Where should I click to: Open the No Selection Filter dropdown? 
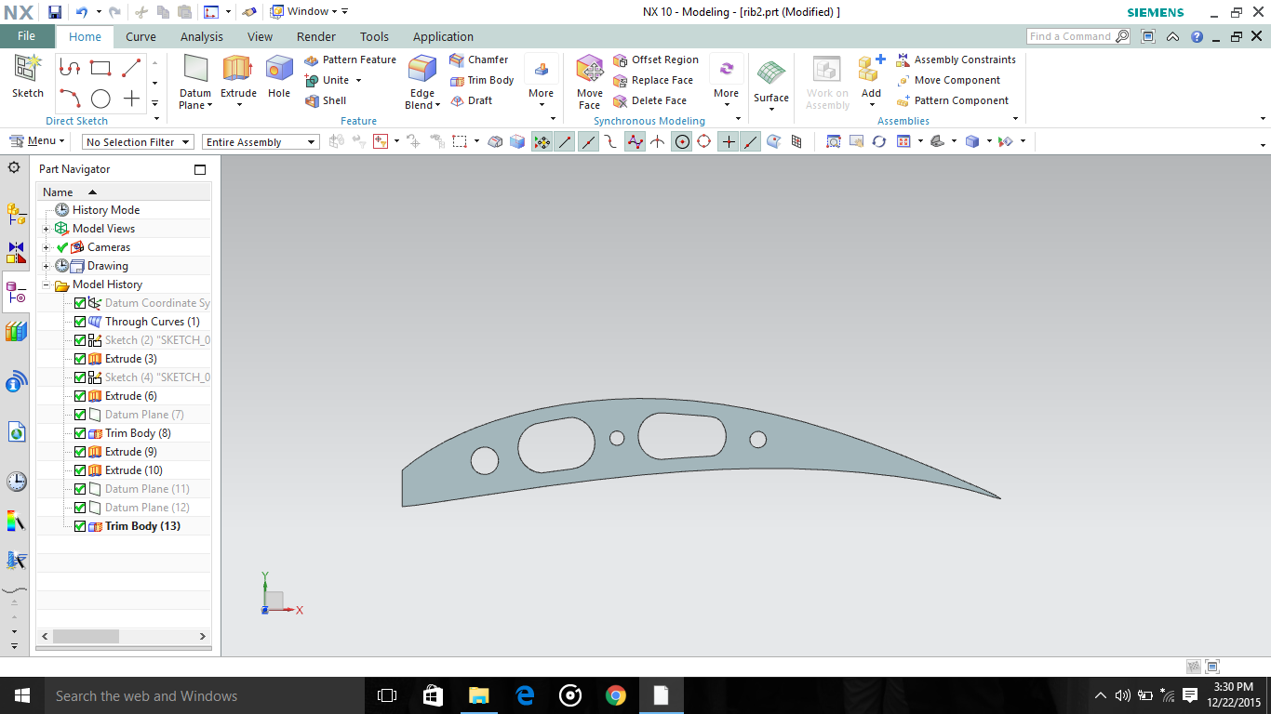pos(138,142)
